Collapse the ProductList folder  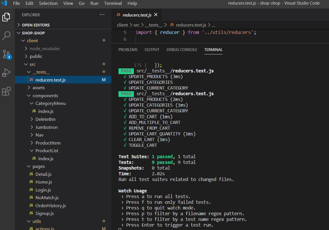click(x=32, y=151)
